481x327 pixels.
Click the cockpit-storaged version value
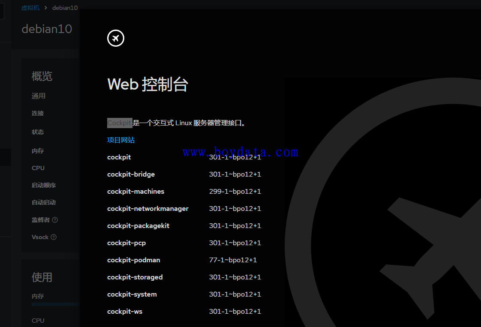click(x=235, y=277)
